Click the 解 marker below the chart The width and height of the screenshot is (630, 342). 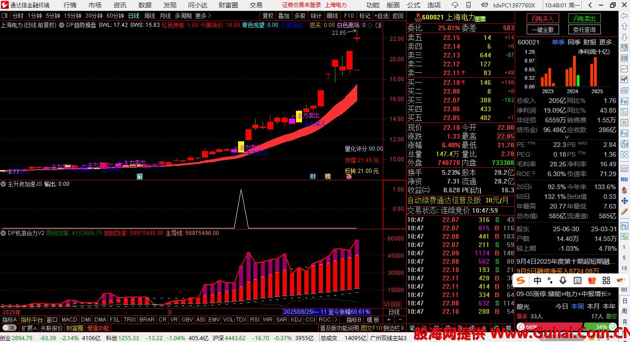point(140,177)
